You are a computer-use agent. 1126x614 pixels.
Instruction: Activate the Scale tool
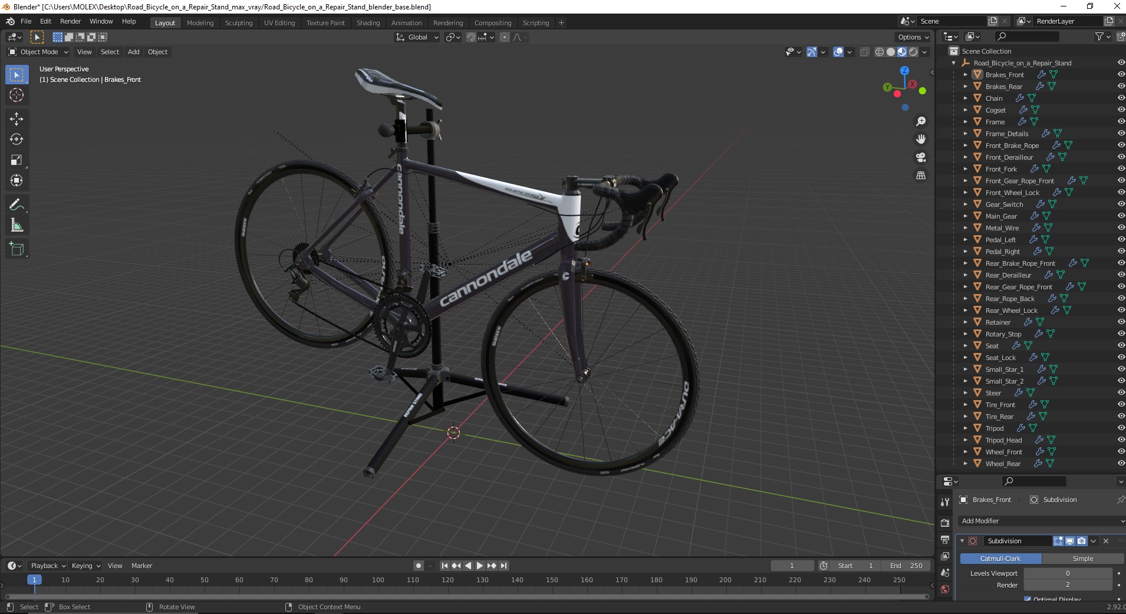[x=17, y=160]
